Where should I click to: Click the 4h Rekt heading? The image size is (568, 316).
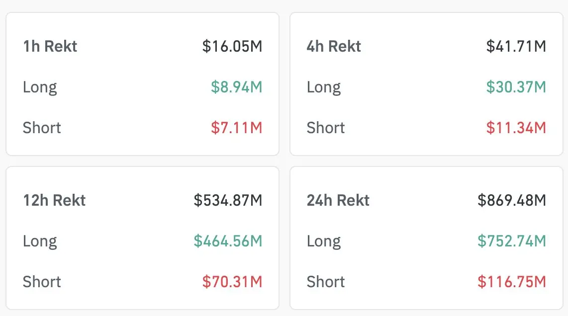click(x=334, y=46)
